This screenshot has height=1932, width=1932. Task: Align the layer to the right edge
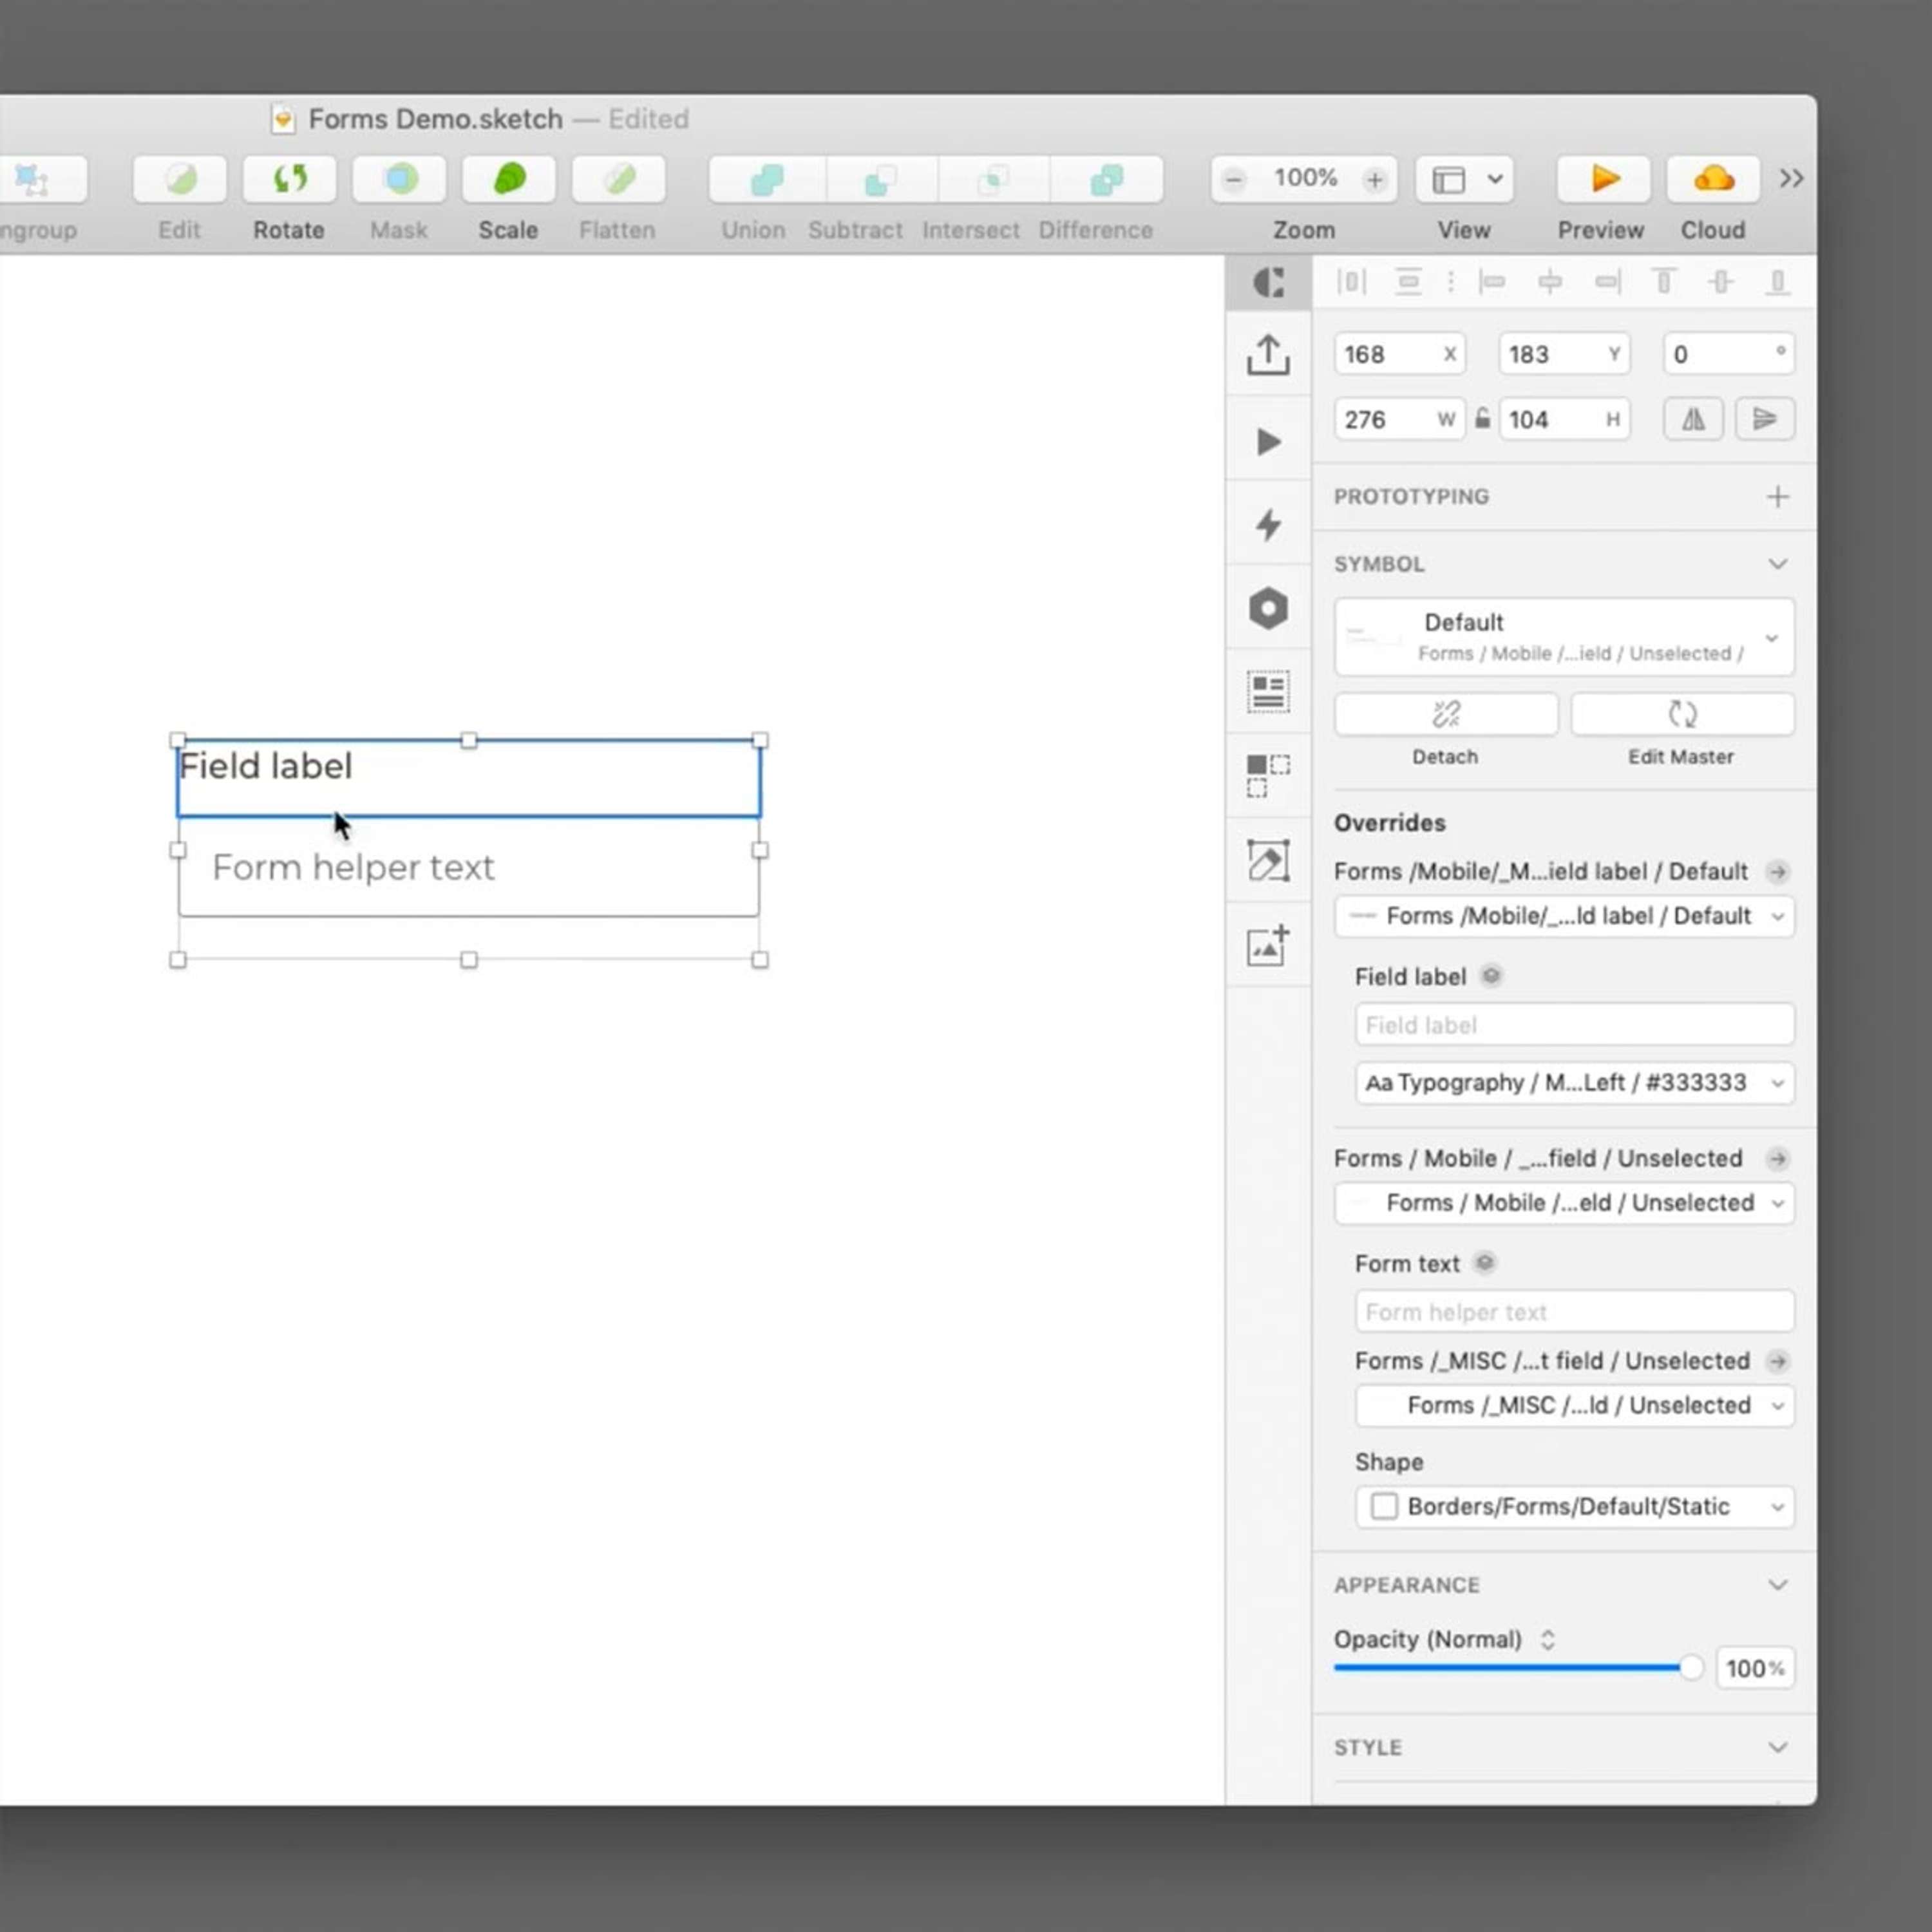click(1608, 282)
